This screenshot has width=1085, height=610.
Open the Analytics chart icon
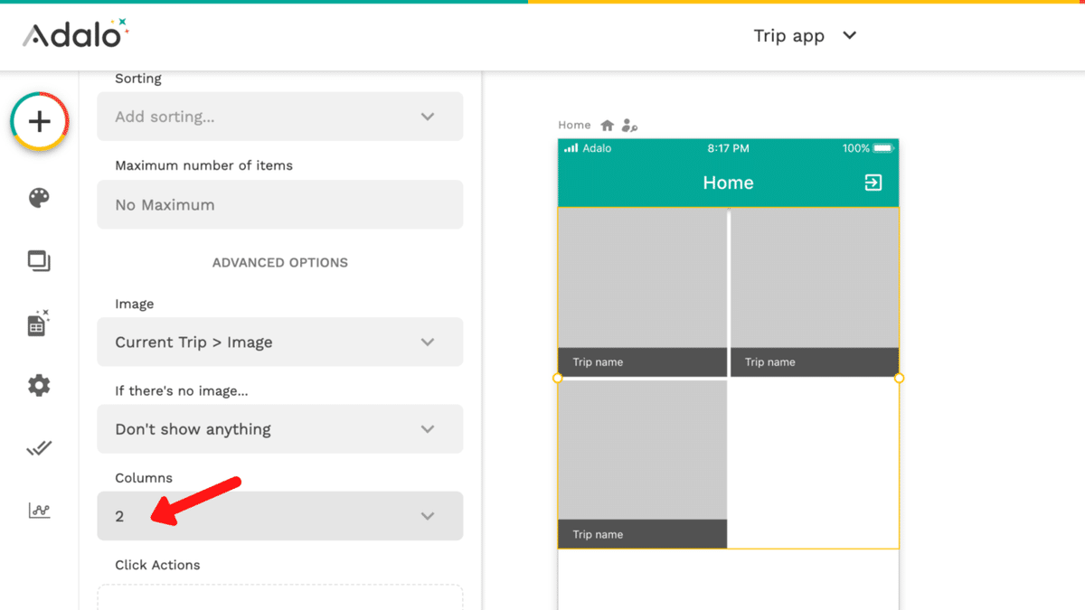pos(39,511)
